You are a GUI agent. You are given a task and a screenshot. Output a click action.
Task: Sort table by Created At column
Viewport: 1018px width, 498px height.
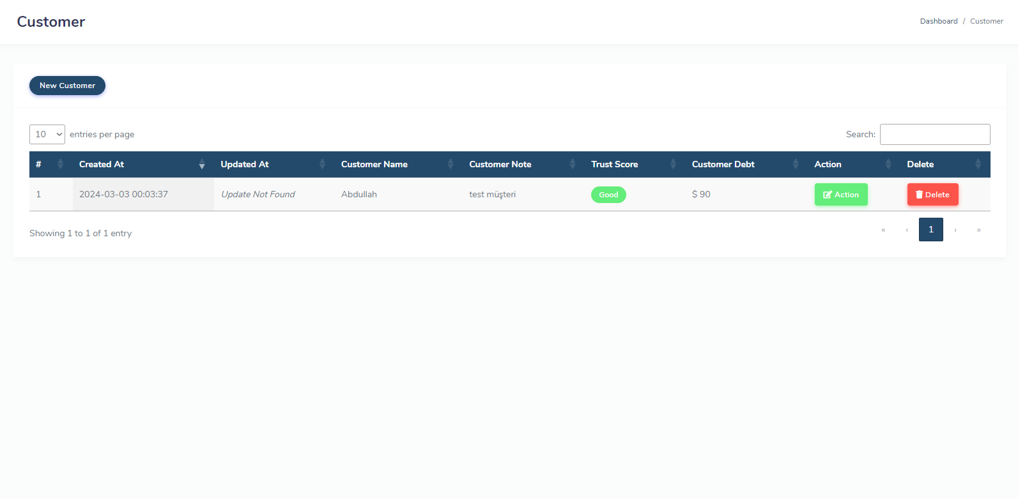(x=102, y=164)
